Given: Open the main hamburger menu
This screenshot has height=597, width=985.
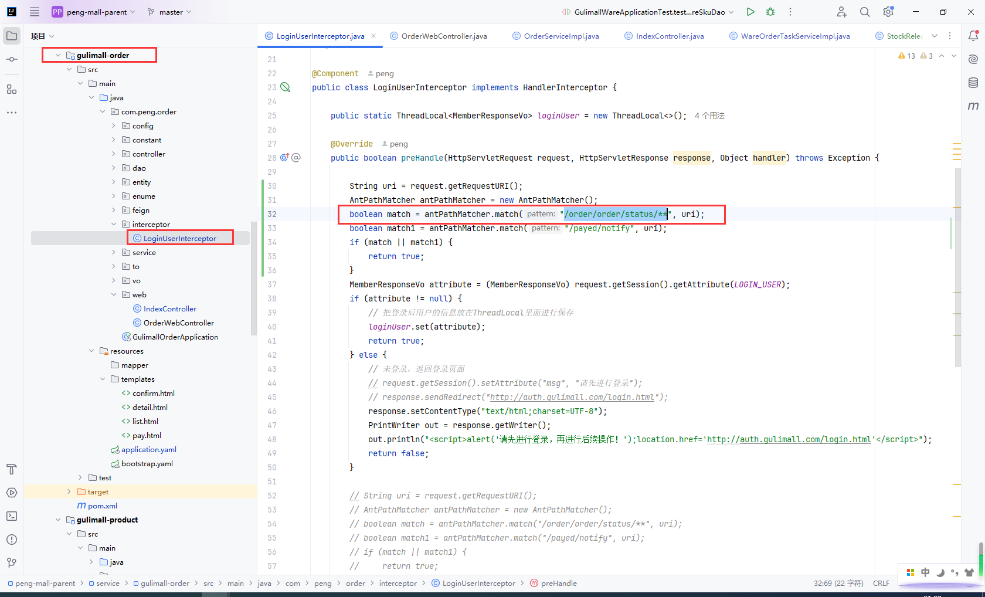Looking at the screenshot, I should click(x=35, y=12).
